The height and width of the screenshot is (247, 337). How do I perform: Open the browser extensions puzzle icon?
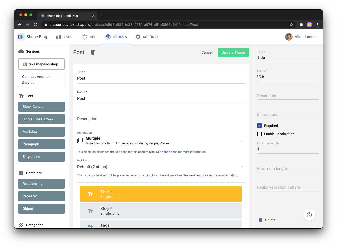[301, 25]
